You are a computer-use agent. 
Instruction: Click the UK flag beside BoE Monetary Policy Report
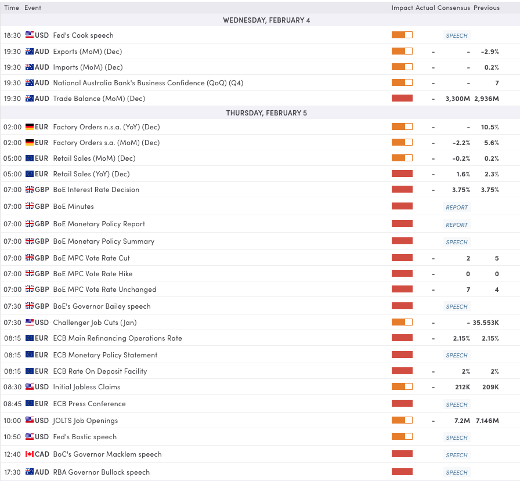30,223
